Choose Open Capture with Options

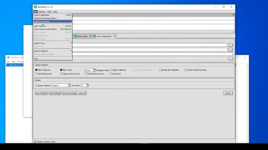53,29
